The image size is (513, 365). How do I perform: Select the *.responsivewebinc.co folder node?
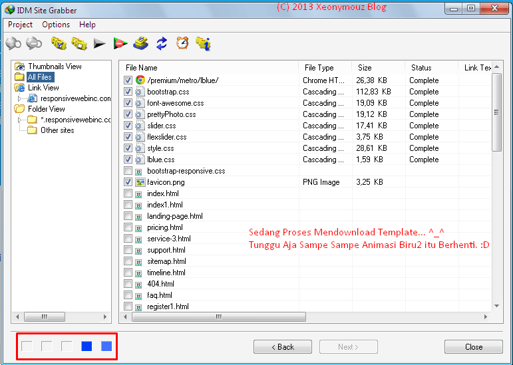pyautogui.click(x=76, y=120)
